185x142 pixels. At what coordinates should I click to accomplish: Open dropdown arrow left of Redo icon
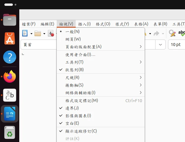click(x=150, y=34)
